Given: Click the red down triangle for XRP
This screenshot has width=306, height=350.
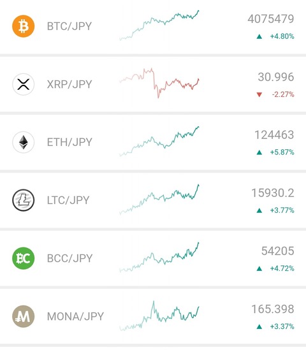Looking at the screenshot, I should click(x=259, y=94).
